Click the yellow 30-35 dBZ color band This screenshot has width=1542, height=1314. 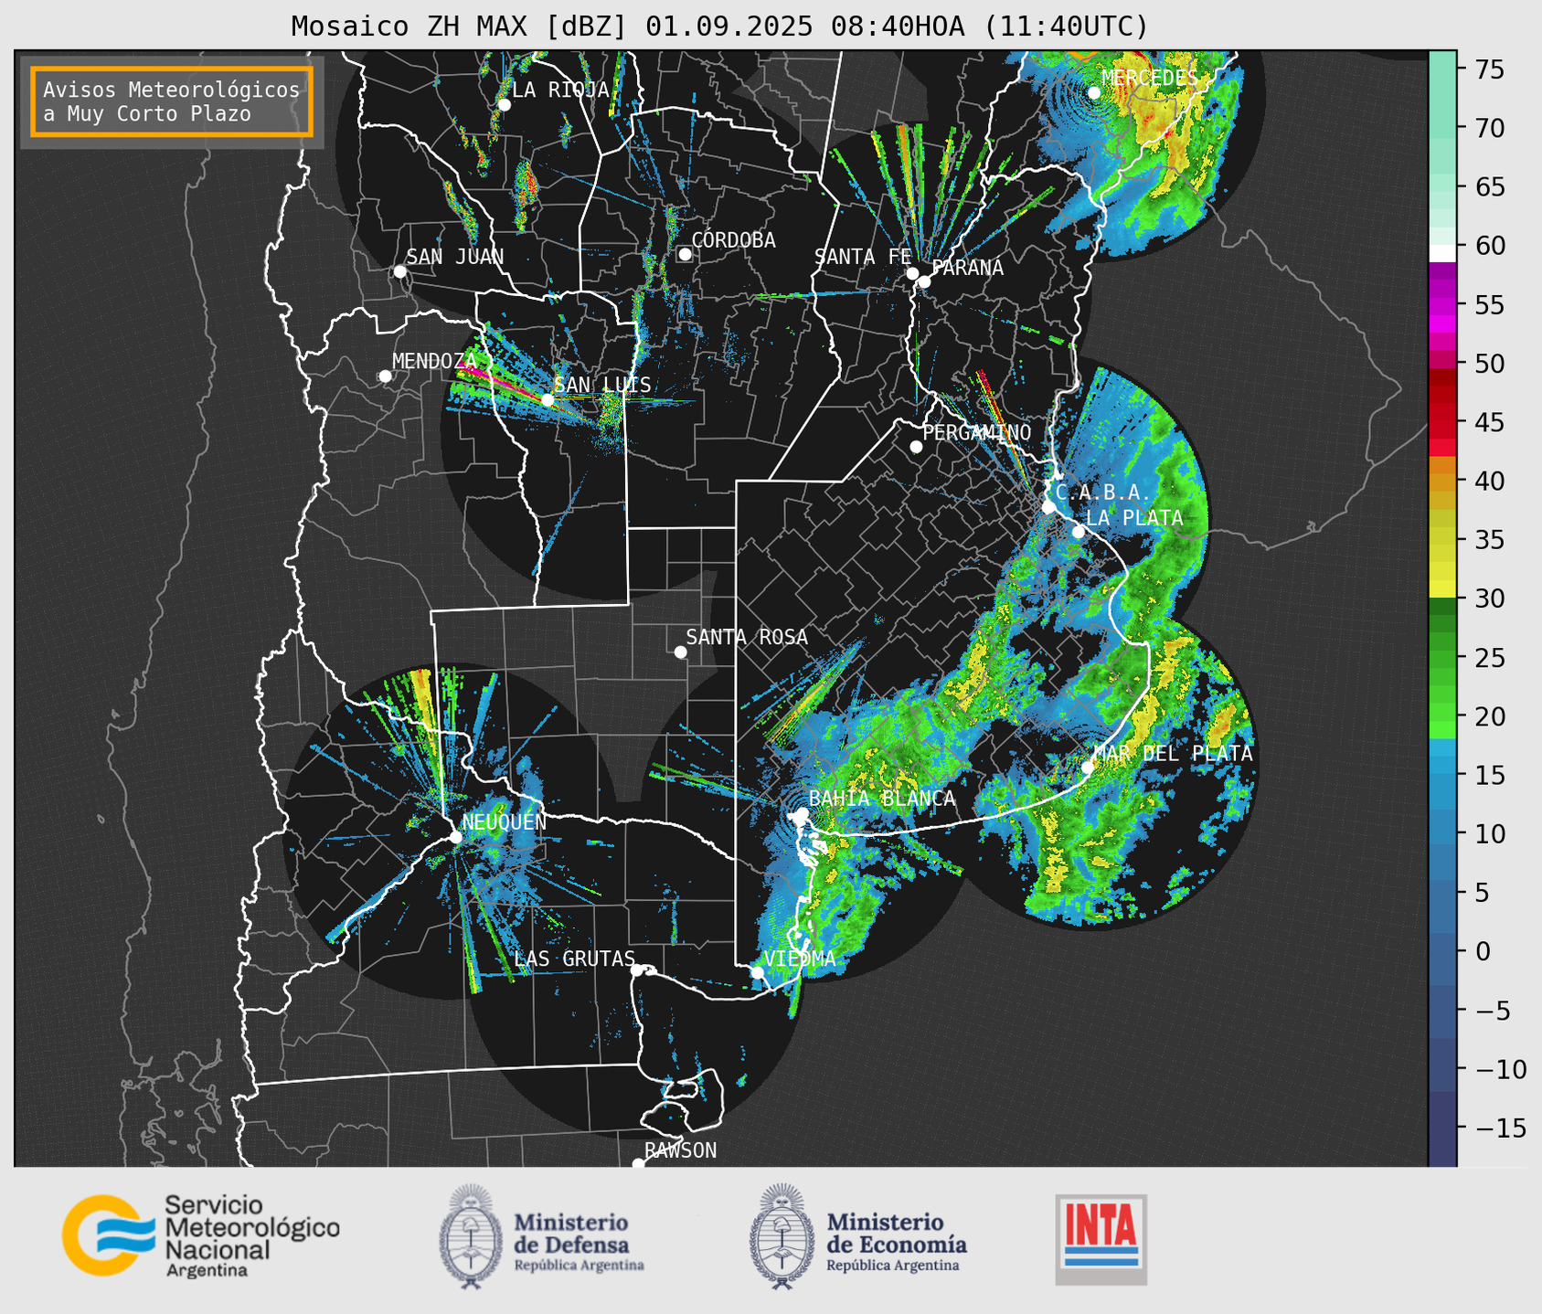1442,569
